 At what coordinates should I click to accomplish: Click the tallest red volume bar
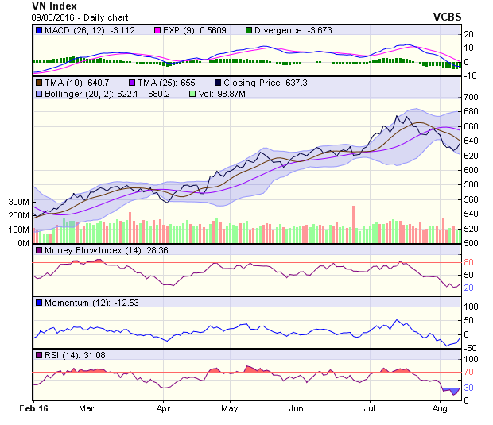(353, 224)
